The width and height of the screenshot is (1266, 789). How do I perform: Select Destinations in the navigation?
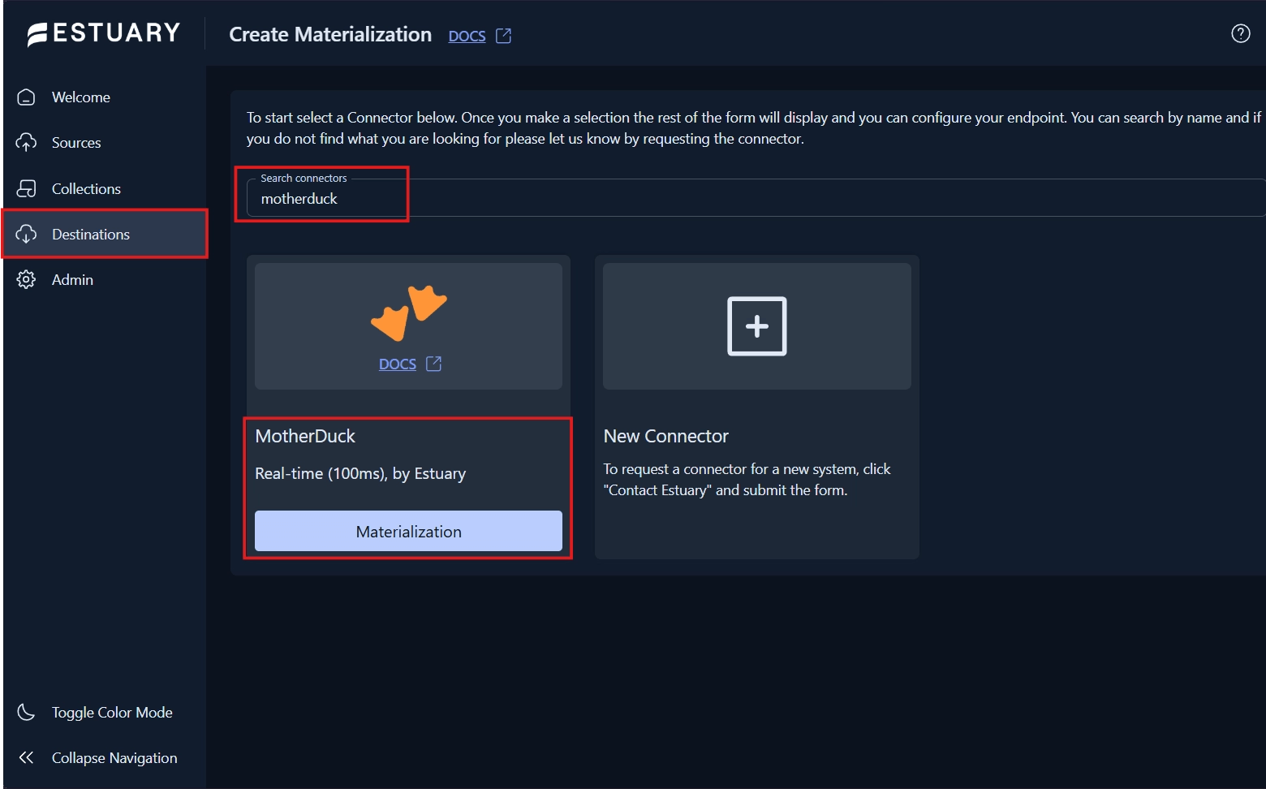pyautogui.click(x=91, y=235)
